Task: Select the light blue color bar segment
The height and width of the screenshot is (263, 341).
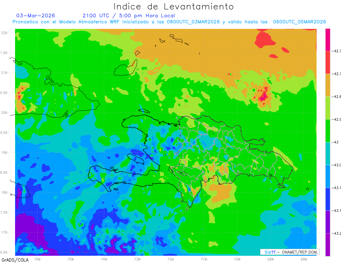Action: click(x=328, y=176)
